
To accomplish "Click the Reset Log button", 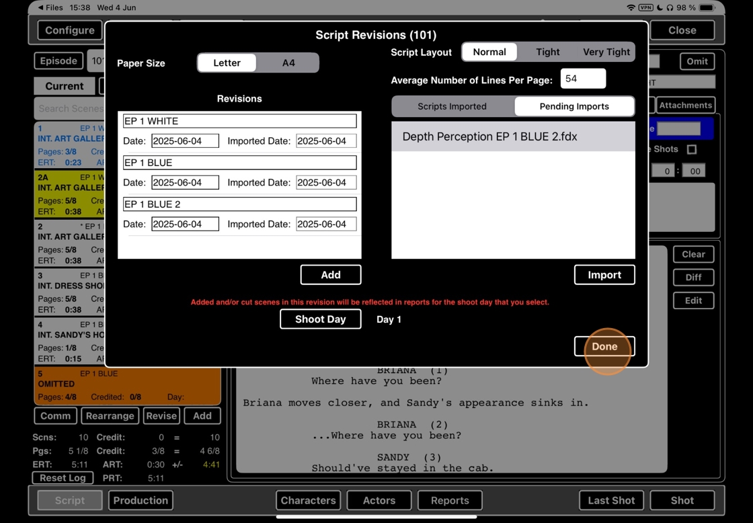I will [63, 478].
